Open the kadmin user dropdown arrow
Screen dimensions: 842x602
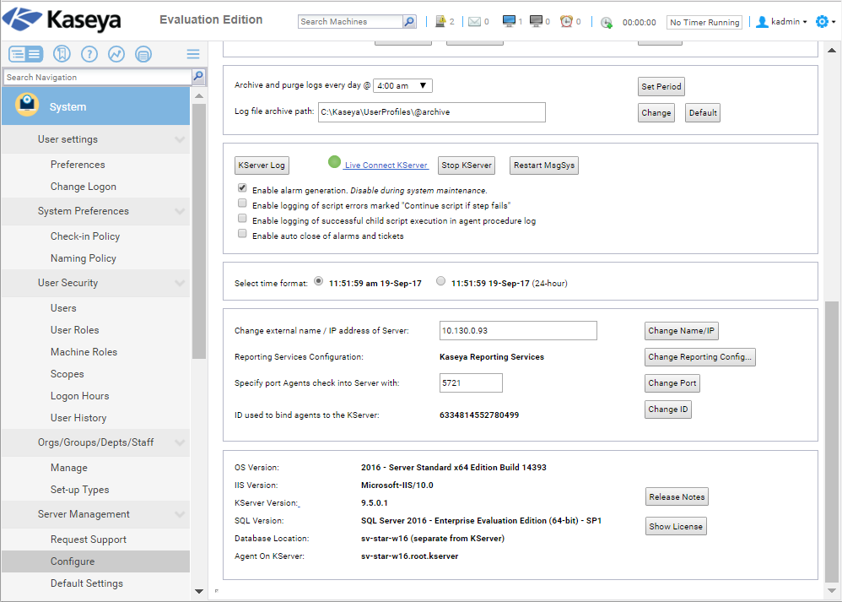pyautogui.click(x=805, y=22)
